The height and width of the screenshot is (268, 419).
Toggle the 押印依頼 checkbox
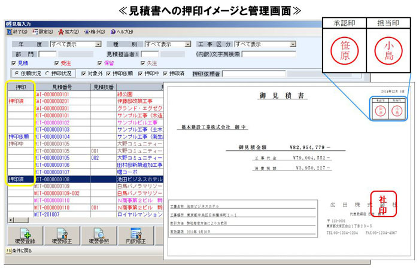pos(108,74)
